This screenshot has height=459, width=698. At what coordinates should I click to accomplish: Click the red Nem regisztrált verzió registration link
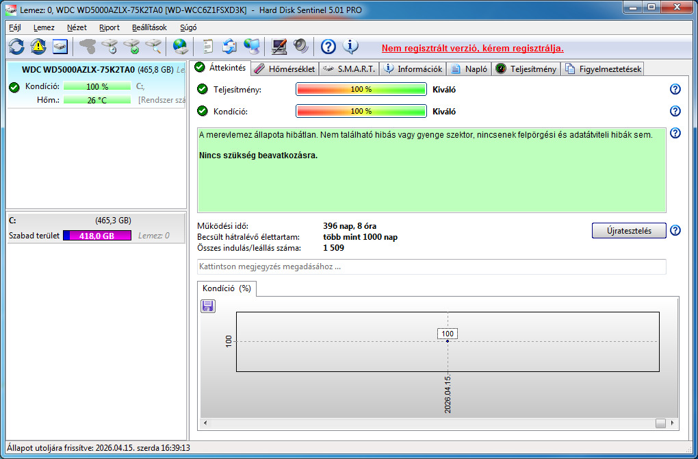click(x=473, y=48)
